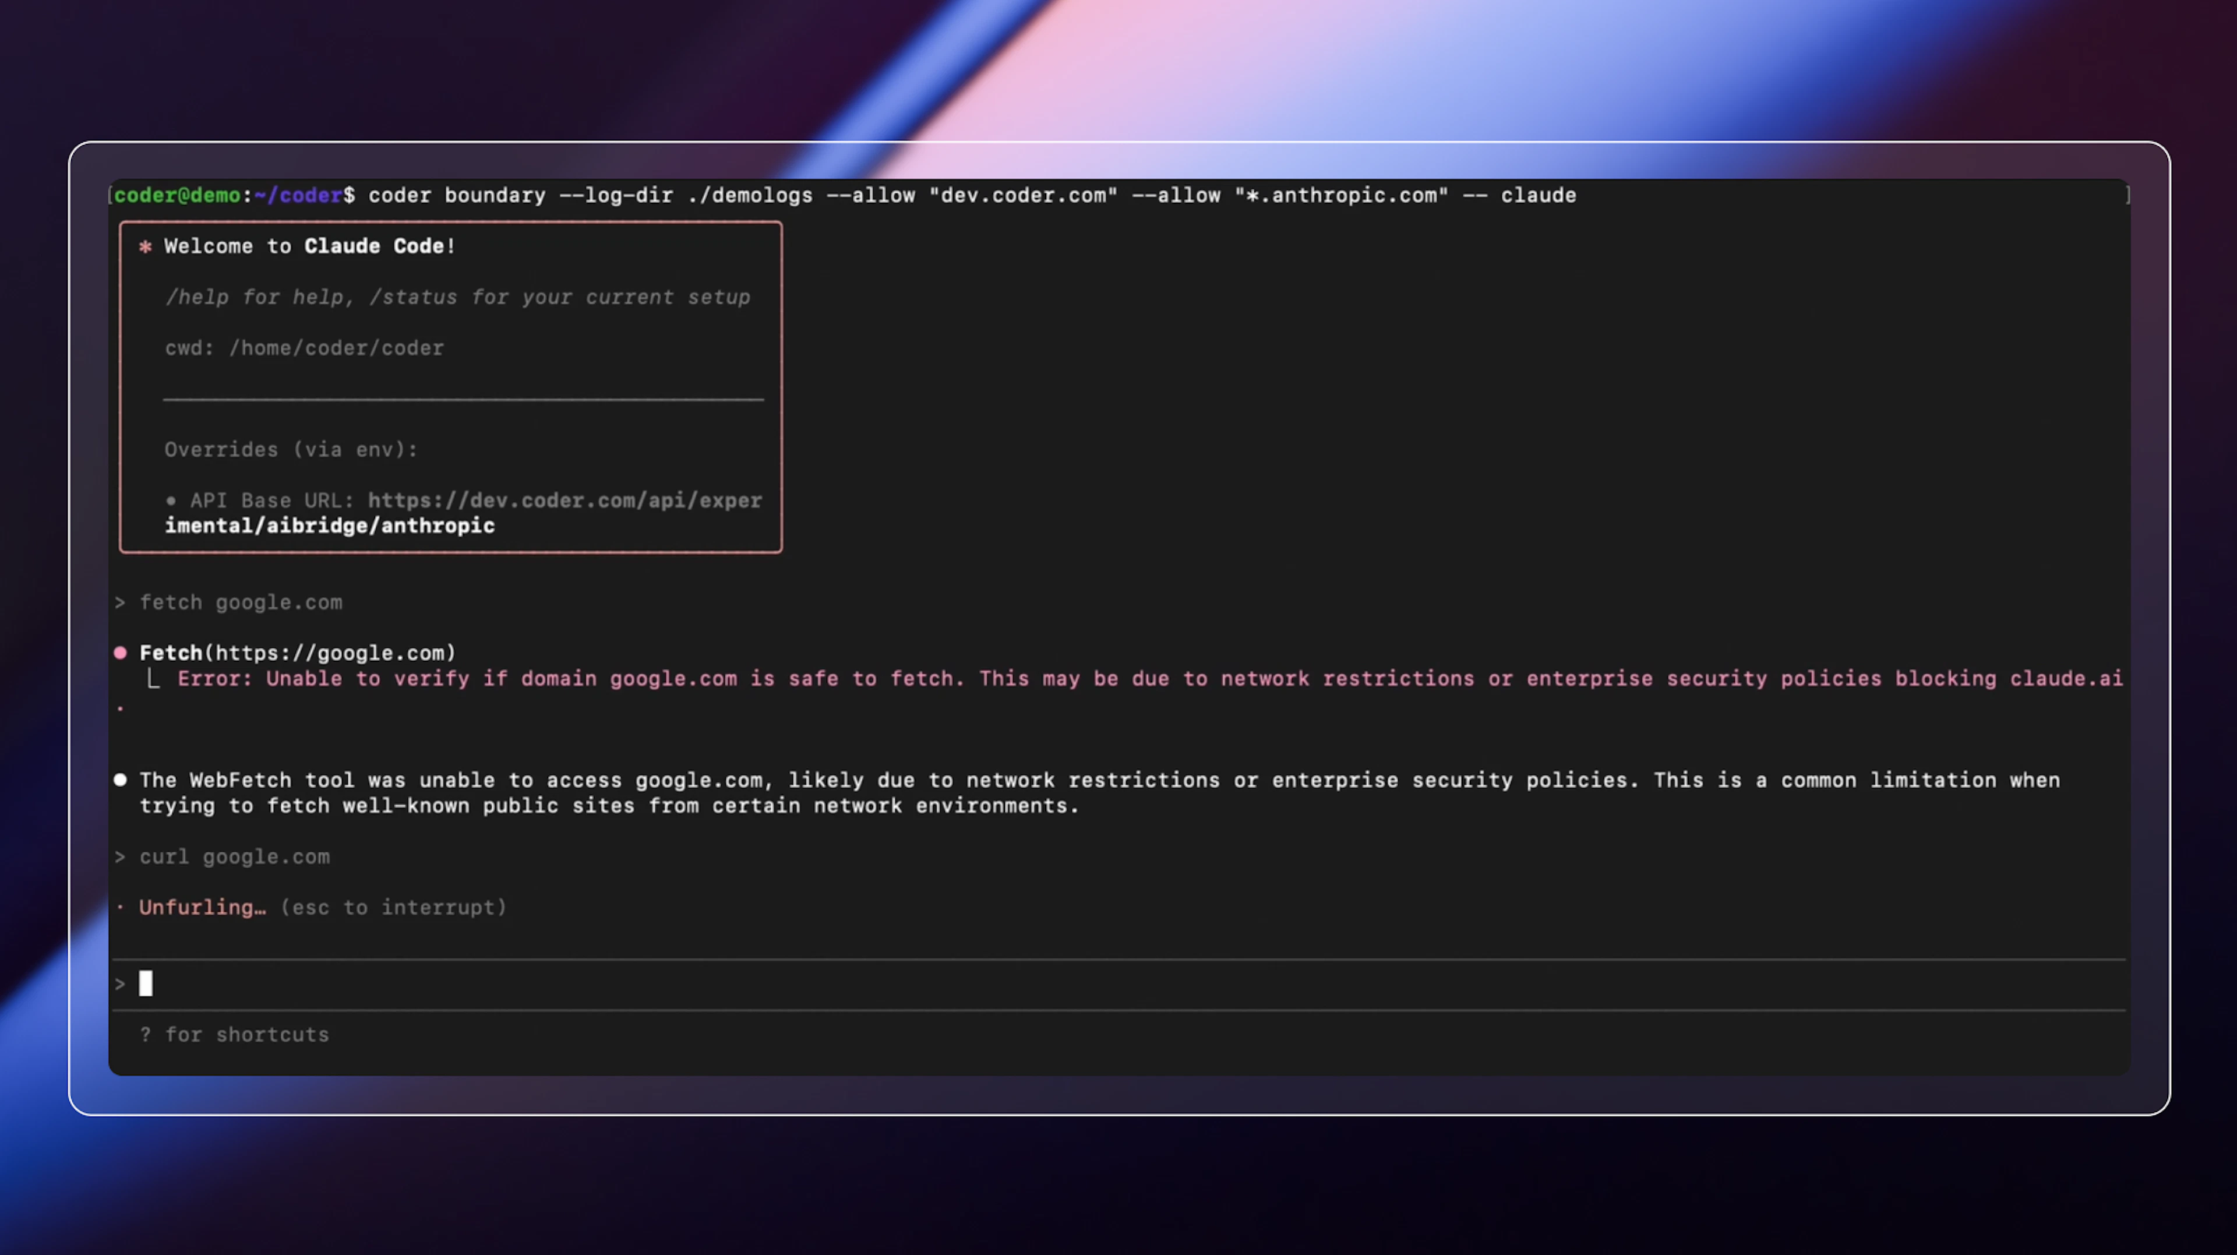Click the '"*.anthropic.com"' allow argument
Screen dimensions: 2237x1255
[x=1342, y=195]
